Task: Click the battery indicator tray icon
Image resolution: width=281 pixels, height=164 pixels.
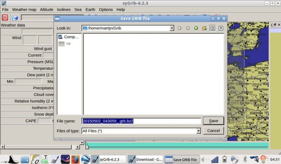Action: pyautogui.click(x=224, y=159)
